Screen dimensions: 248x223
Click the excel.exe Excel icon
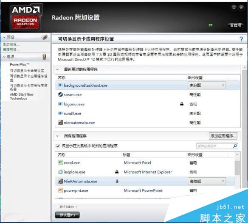(x=60, y=162)
